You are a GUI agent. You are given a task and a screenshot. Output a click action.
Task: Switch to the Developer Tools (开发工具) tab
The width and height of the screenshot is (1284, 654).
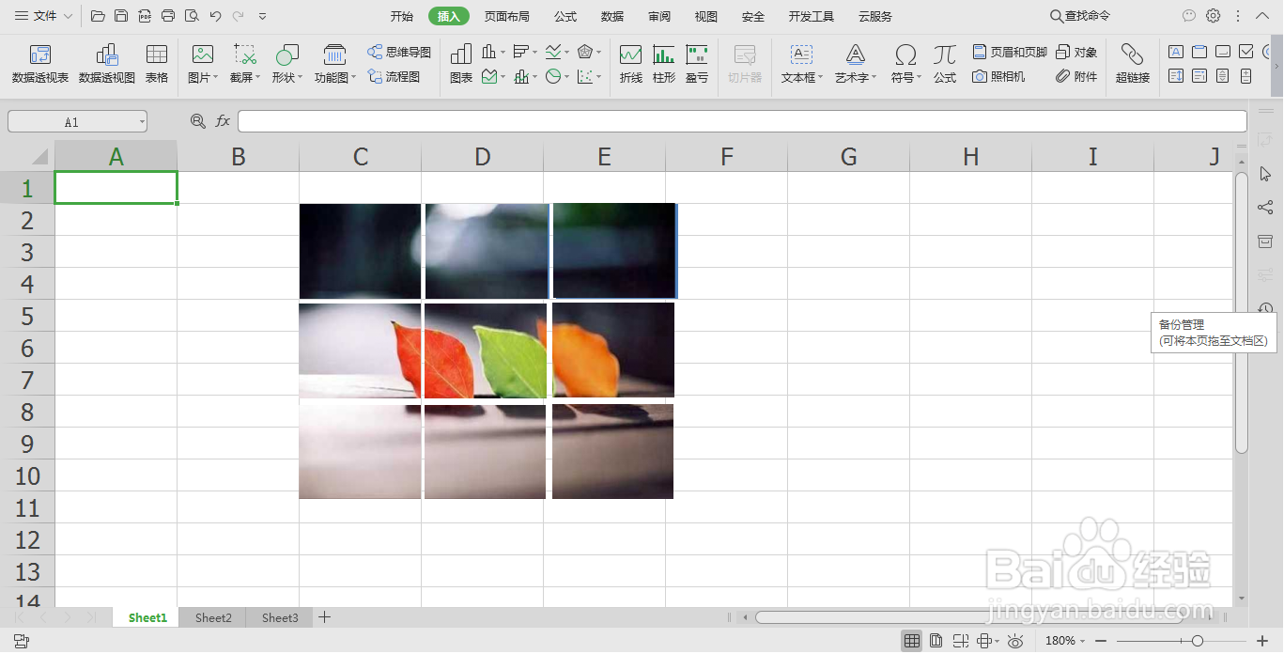pos(812,16)
